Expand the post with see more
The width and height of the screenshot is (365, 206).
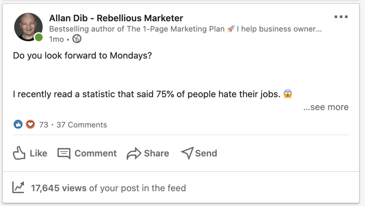(326, 107)
